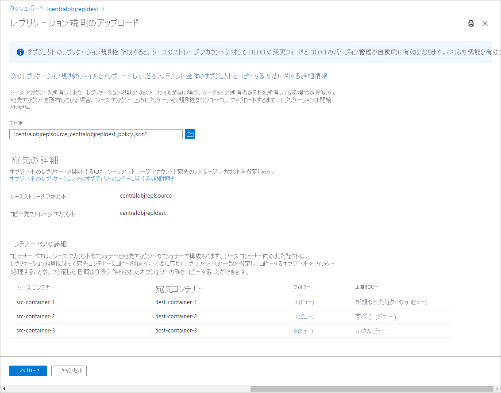Viewport: 501px width, 393px height.
Task: Click the アップロード button
Action: click(27, 371)
